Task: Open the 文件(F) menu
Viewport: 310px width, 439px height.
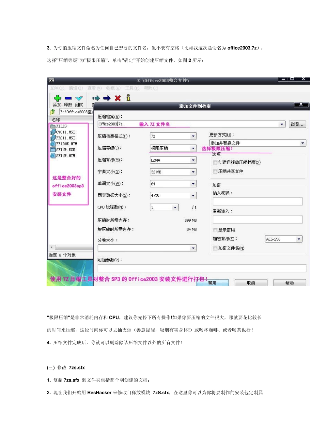Action: 57,88
